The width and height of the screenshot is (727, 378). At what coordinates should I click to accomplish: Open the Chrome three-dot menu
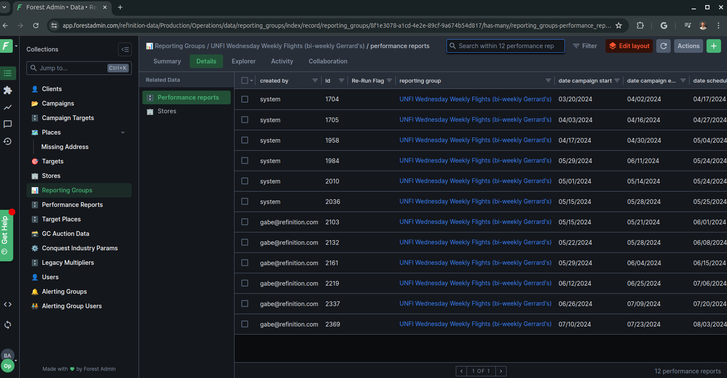click(x=718, y=26)
